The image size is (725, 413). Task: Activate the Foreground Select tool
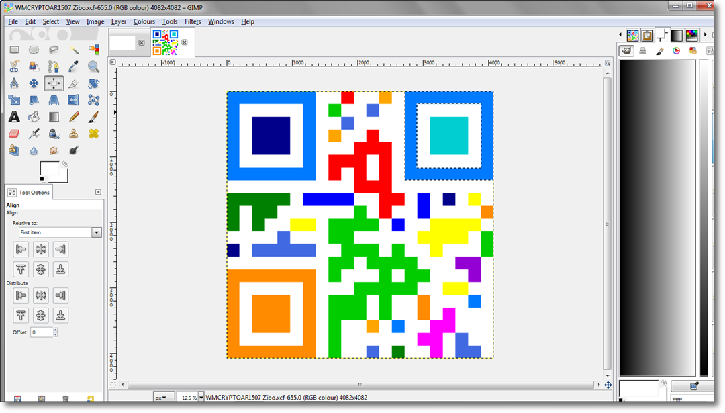[34, 66]
